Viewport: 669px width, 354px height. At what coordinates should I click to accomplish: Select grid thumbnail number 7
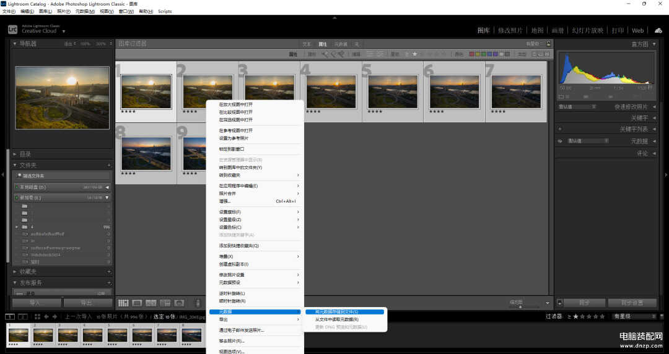click(x=516, y=91)
